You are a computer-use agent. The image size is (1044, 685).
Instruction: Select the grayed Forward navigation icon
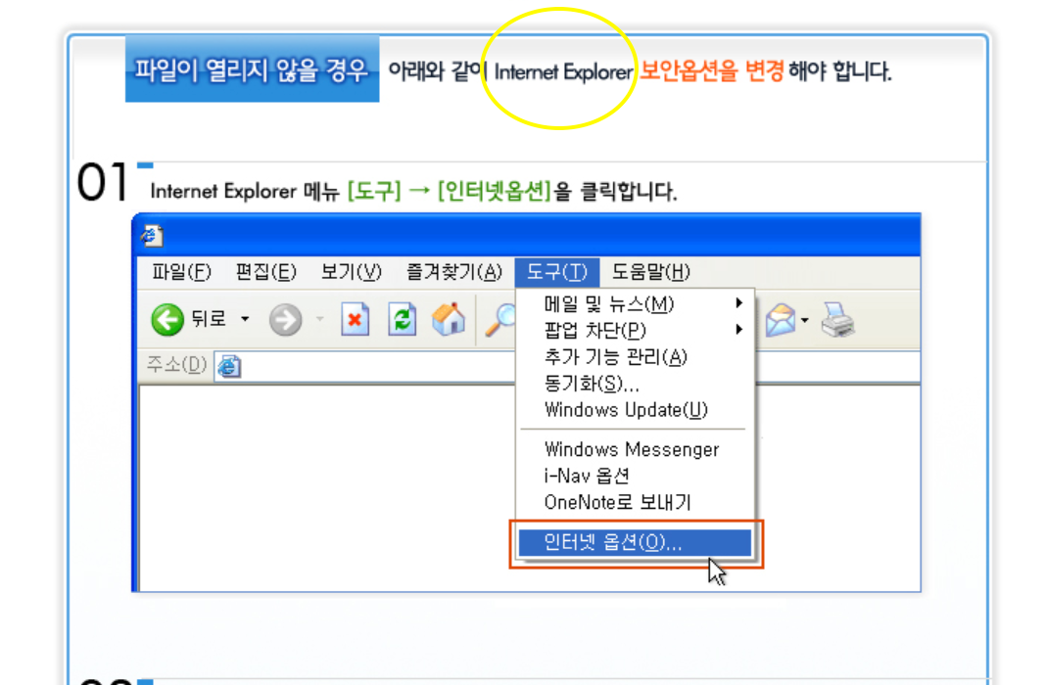[284, 318]
